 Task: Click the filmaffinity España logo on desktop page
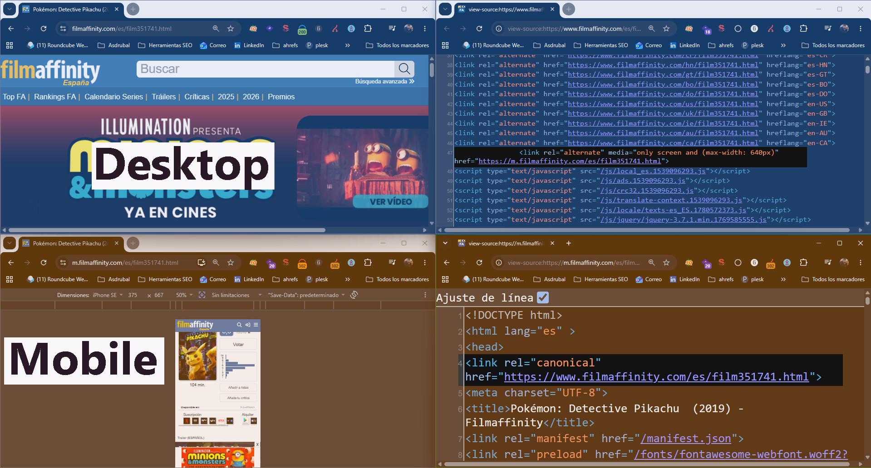(x=50, y=73)
